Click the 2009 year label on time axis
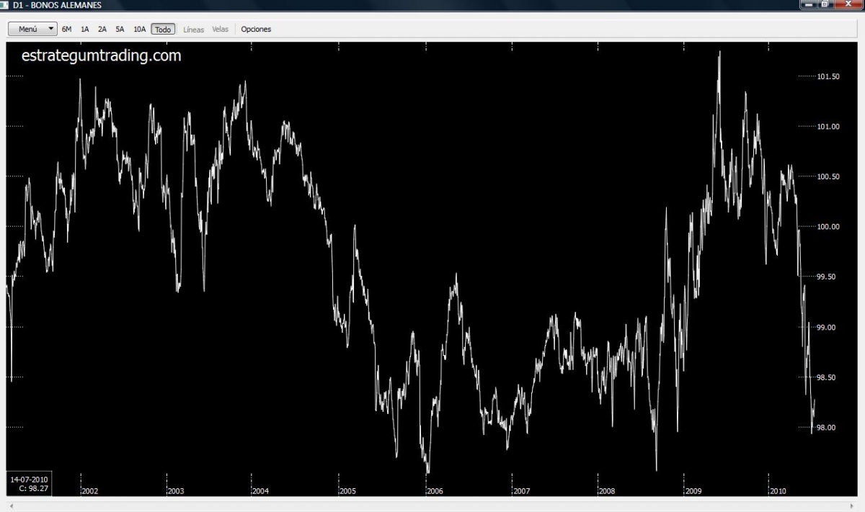 point(693,491)
